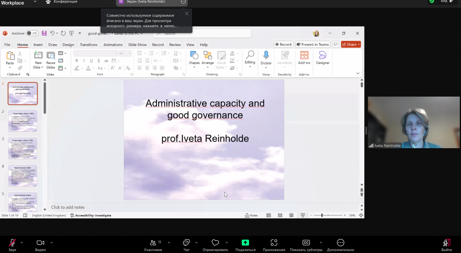
Task: Click the green Поделиться share screen icon
Action: (245, 243)
